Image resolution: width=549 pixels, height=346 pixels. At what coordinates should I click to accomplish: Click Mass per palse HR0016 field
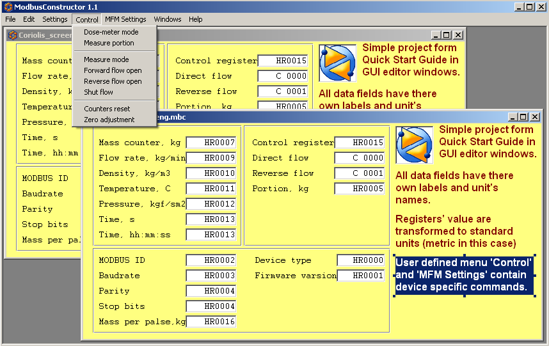click(211, 322)
